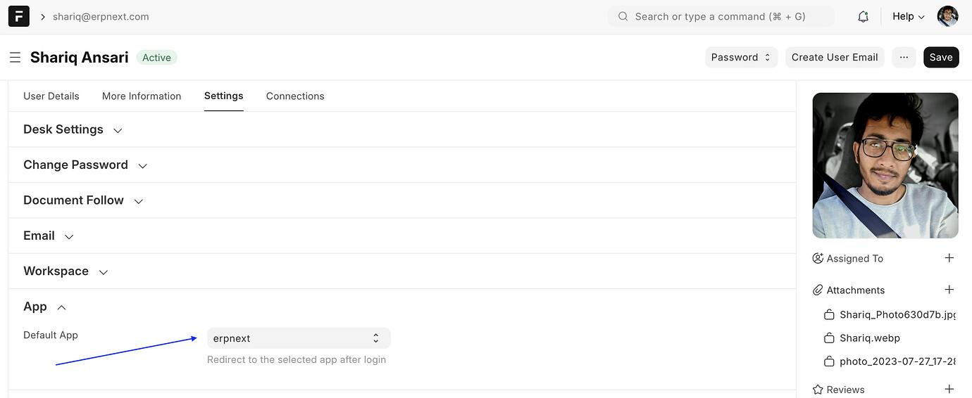972x398 pixels.
Task: Click the user profile photo thumbnail
Action: 885,165
